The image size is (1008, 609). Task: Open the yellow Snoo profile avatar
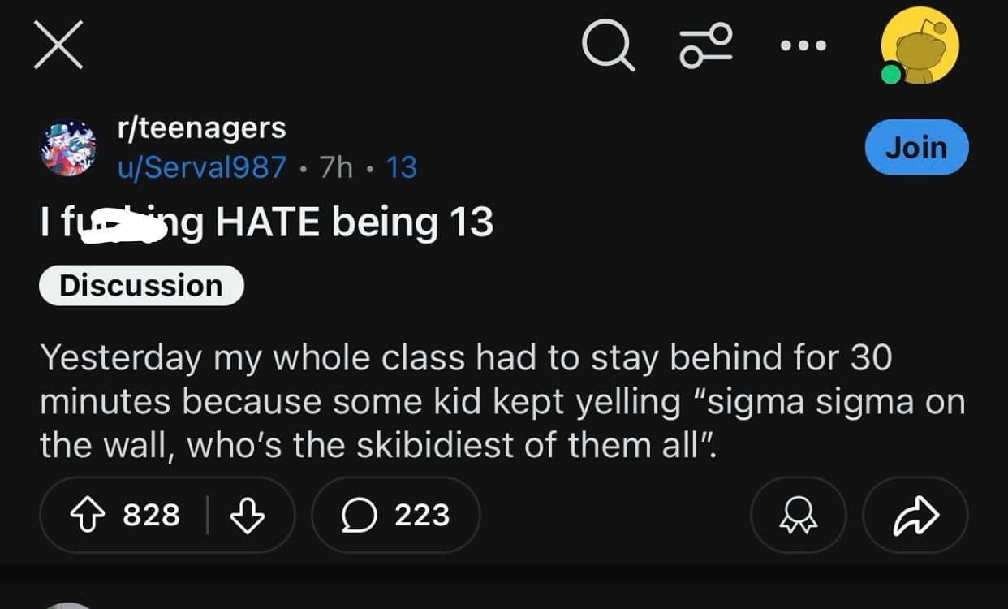(x=922, y=46)
